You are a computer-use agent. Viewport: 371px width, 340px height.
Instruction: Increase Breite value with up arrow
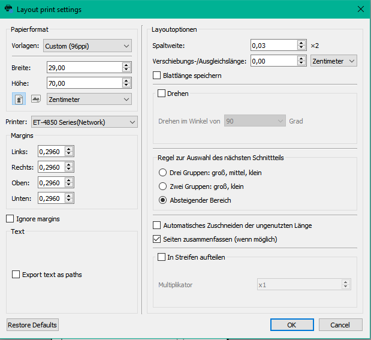pos(126,65)
